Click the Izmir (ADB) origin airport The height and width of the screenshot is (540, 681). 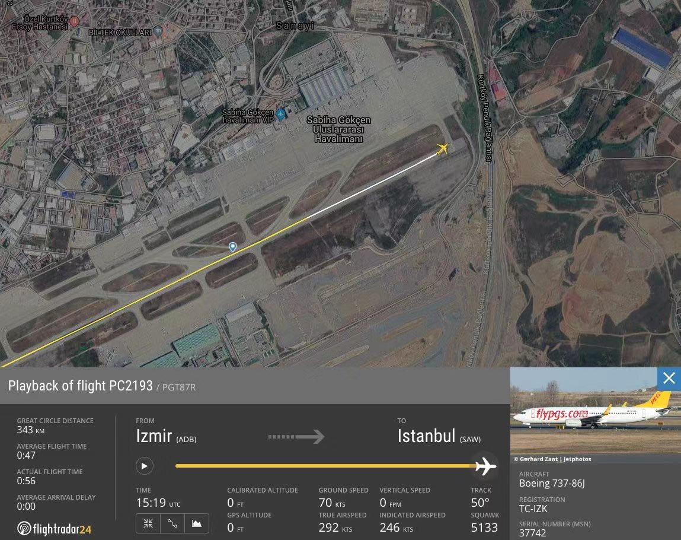point(166,437)
